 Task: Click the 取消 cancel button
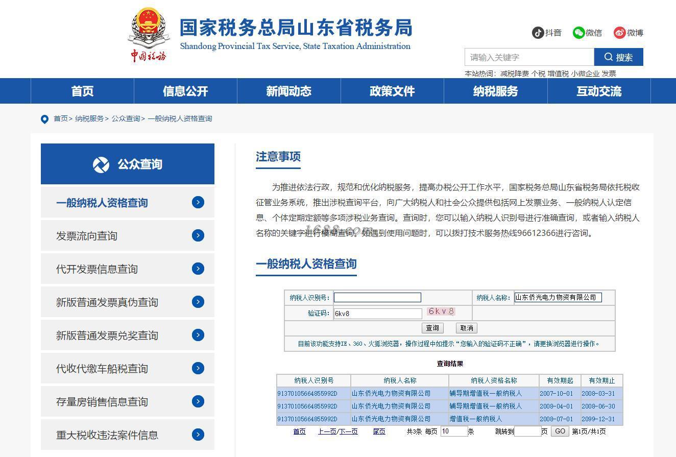[467, 328]
